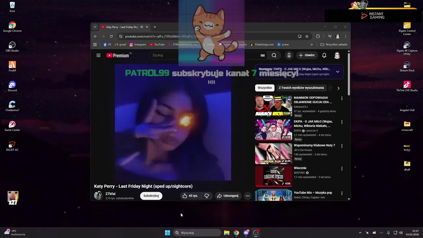Click the MAMMON ODPOWIADA video thumbnail
Screen dimensions: 423x238
click(x=274, y=106)
